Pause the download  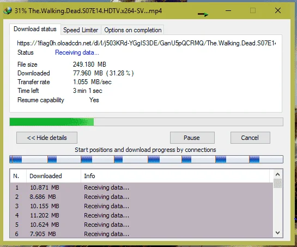192,138
